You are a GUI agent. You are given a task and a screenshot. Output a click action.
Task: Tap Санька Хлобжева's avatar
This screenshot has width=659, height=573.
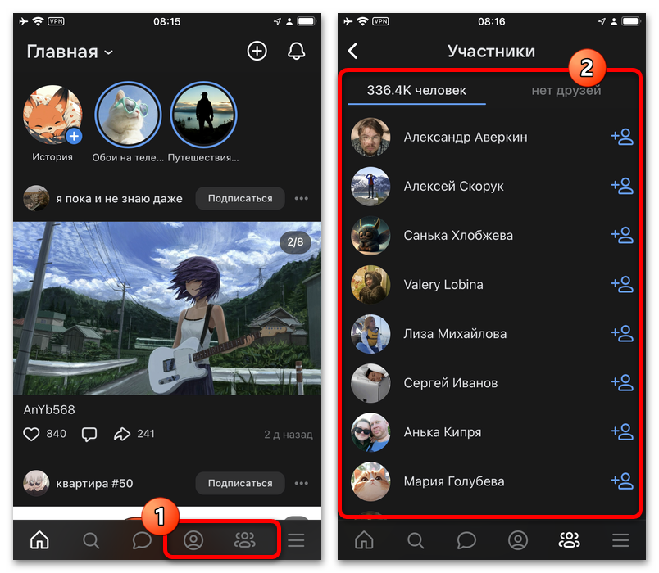(x=370, y=236)
